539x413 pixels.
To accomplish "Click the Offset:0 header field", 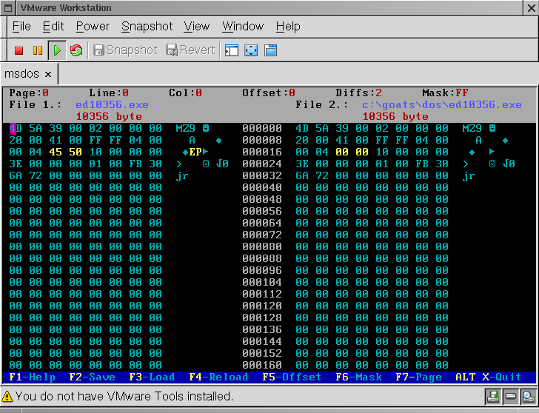I will 269,93.
